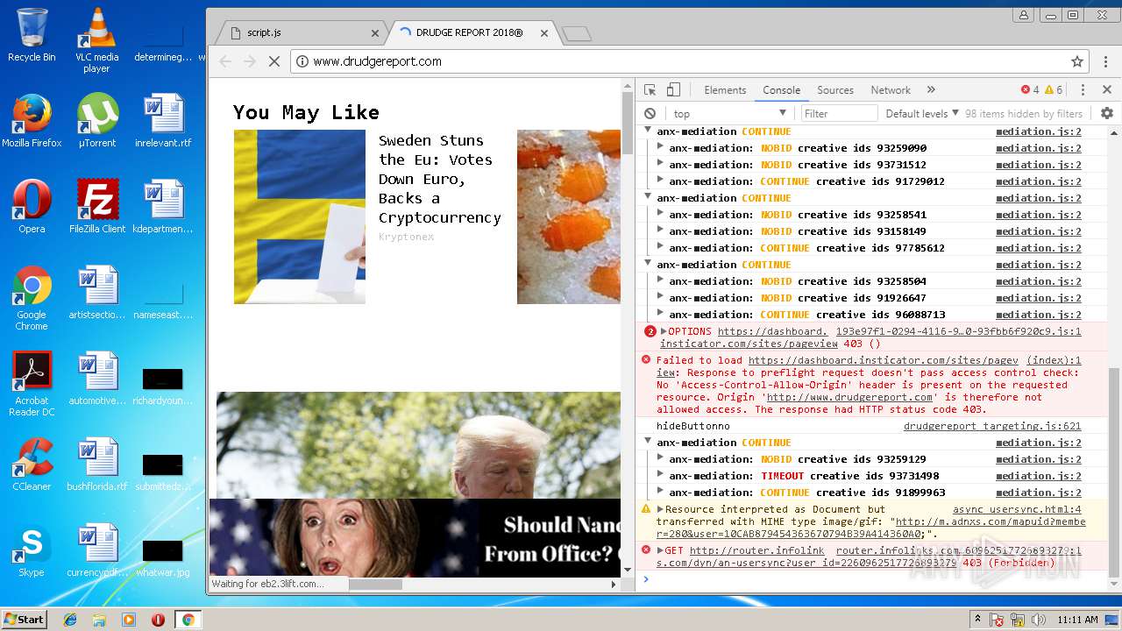Open VLC media player desktop icon
The image size is (1122, 631).
pos(96,40)
